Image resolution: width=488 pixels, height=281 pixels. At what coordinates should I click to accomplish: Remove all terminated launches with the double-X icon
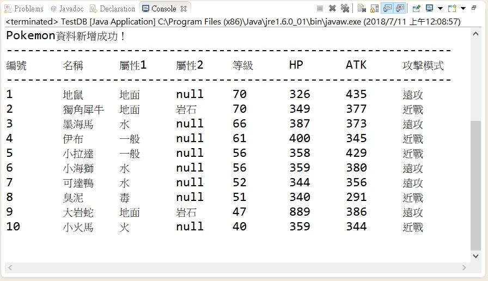[x=345, y=8]
